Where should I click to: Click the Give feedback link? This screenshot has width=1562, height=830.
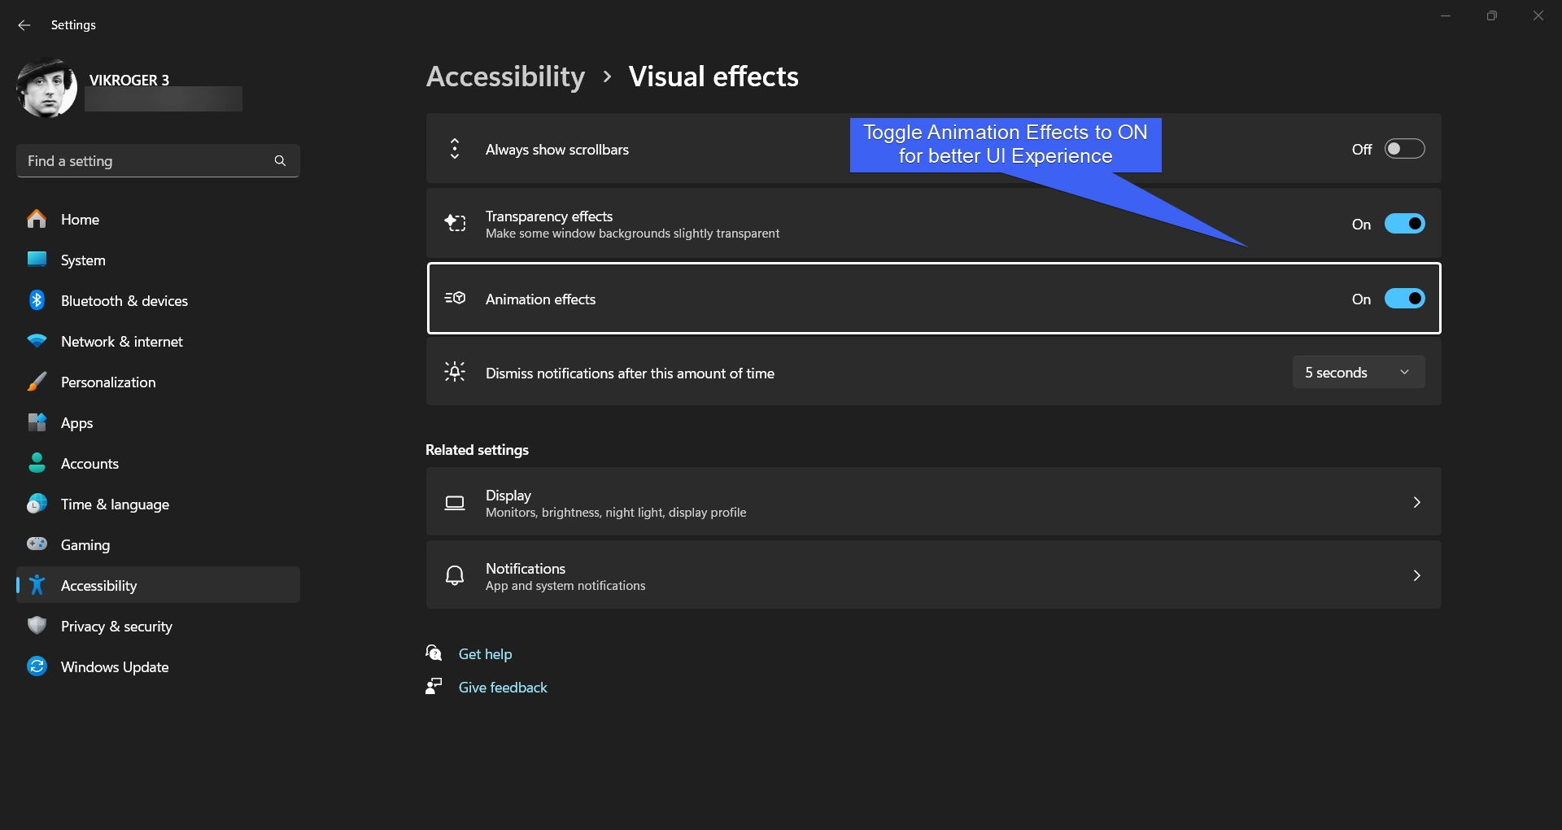click(x=503, y=688)
